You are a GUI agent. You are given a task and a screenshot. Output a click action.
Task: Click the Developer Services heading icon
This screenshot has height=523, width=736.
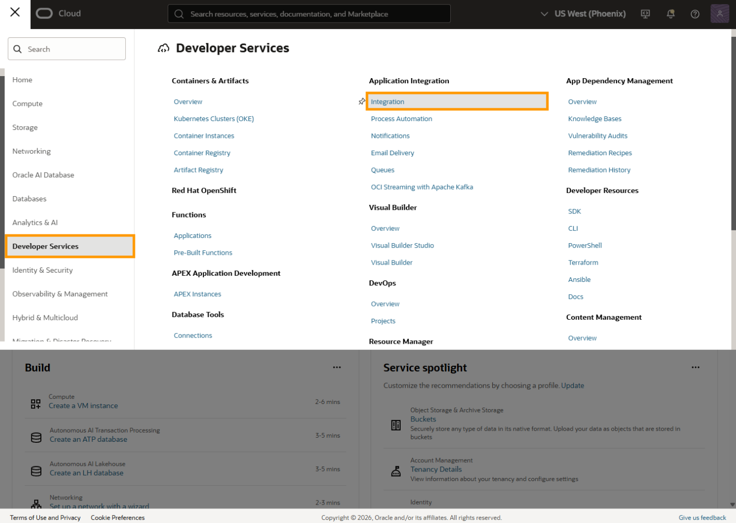coord(164,48)
